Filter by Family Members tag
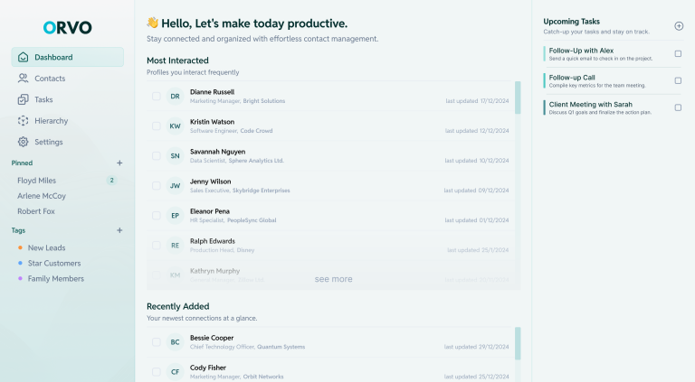Viewport: 695px width, 382px height. (x=56, y=278)
